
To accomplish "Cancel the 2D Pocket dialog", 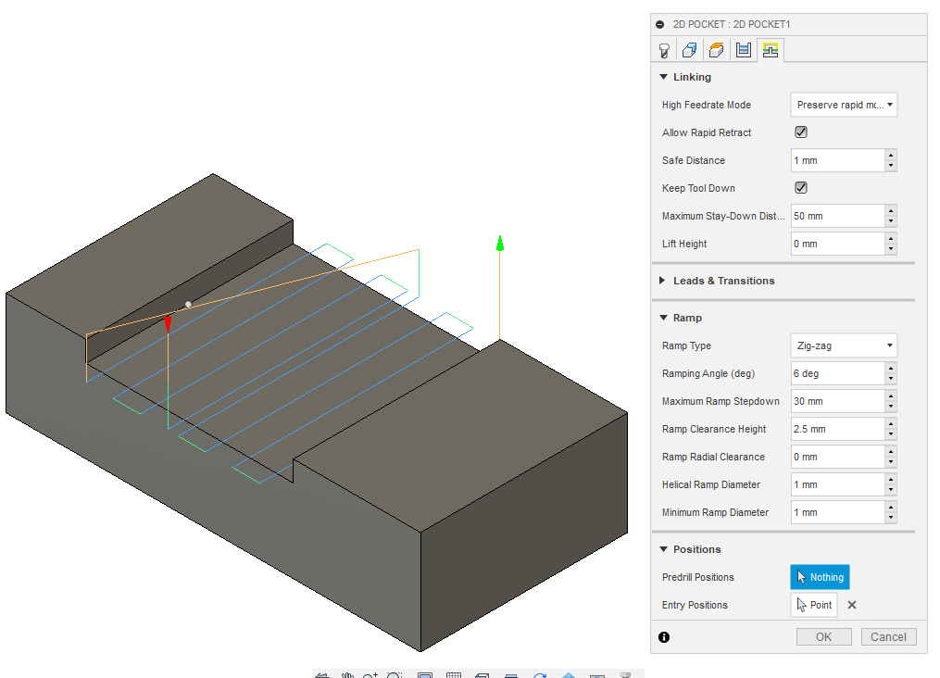I will tap(887, 636).
